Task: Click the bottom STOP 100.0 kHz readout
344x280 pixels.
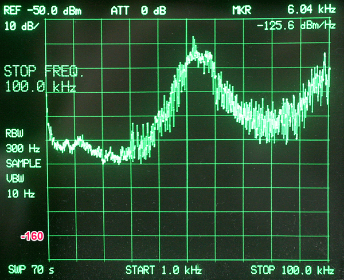Action: click(292, 269)
